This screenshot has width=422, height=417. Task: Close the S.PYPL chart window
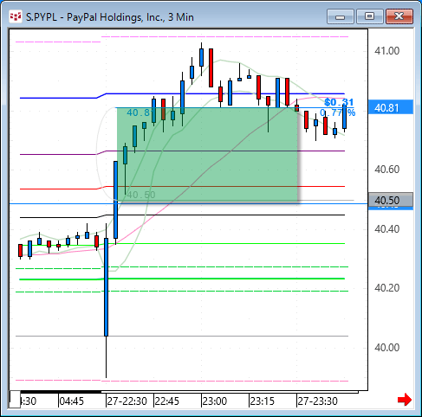(399, 17)
